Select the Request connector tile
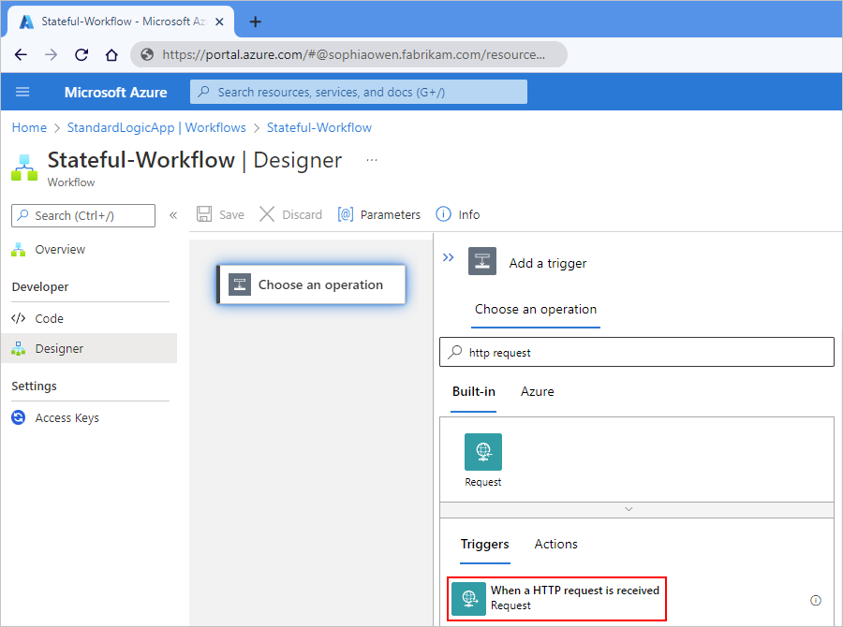Image resolution: width=843 pixels, height=627 pixels. [x=482, y=459]
